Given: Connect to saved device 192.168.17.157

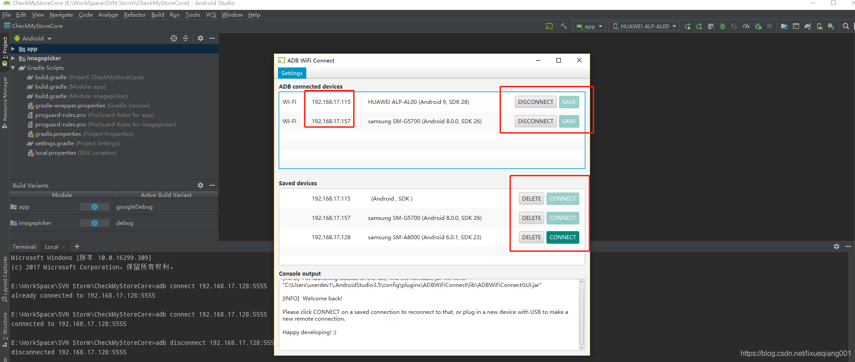Looking at the screenshot, I should (x=563, y=218).
